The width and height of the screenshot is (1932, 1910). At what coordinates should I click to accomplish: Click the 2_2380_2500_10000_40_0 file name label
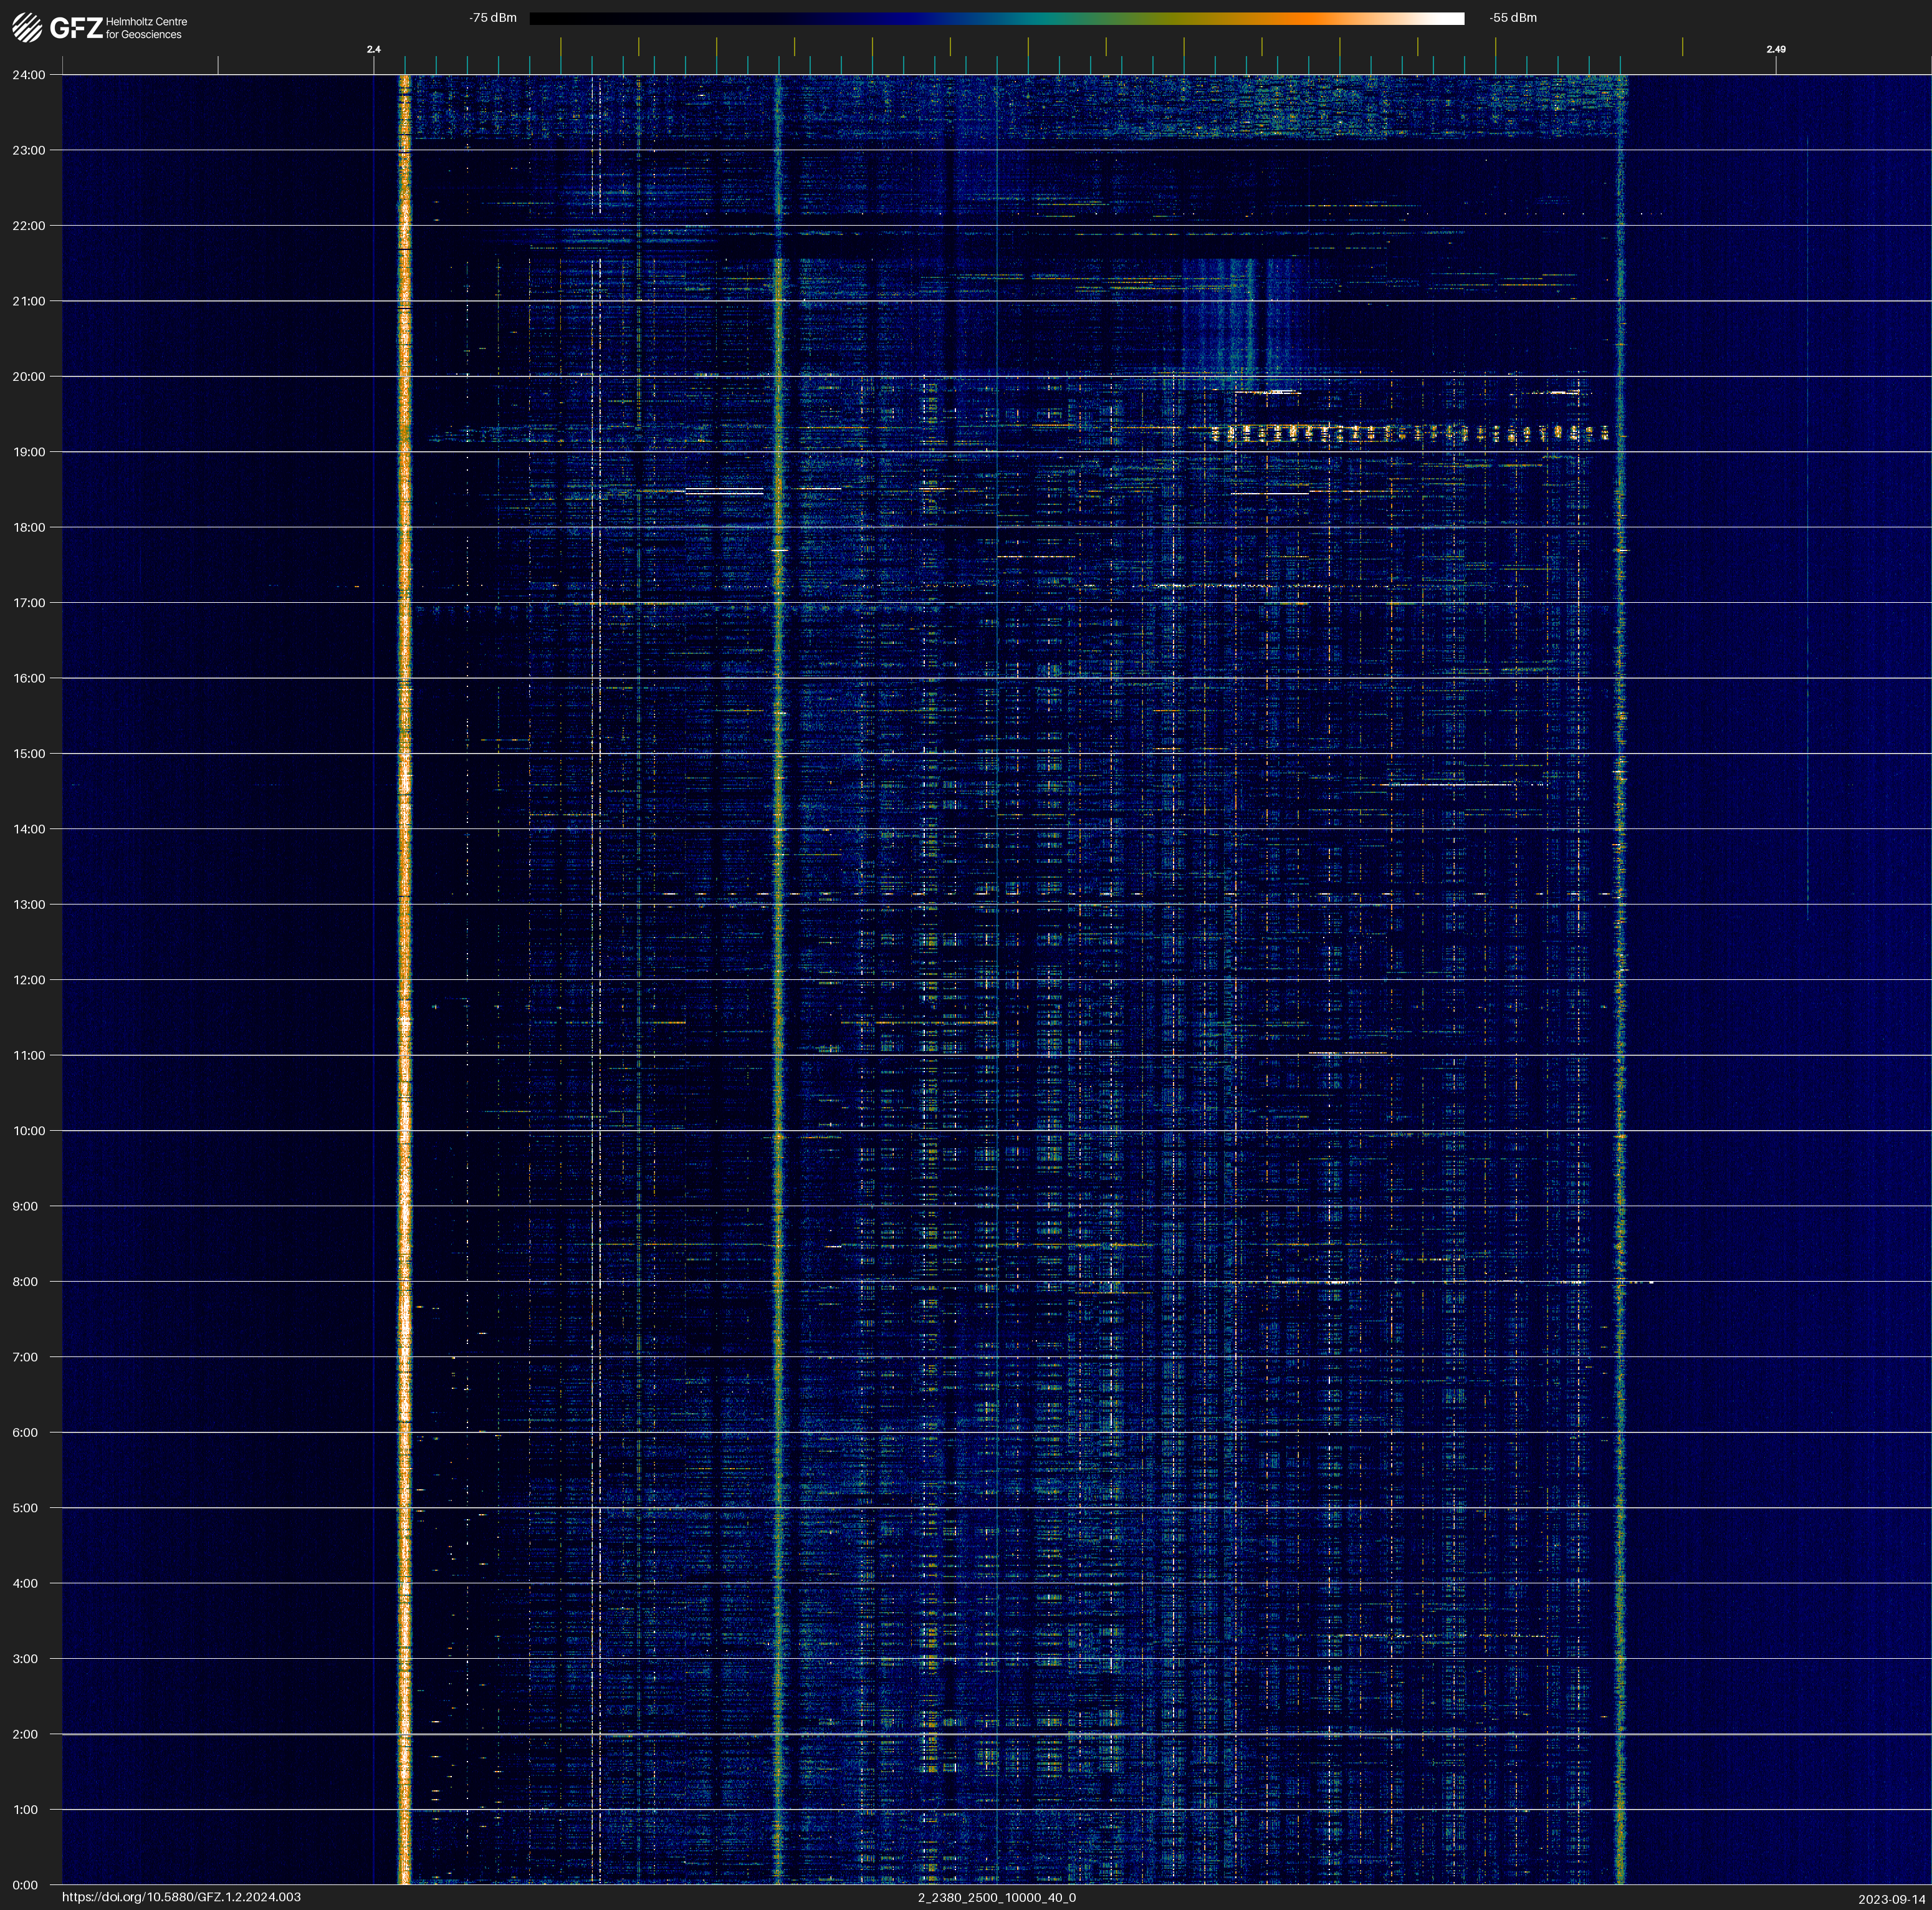tap(997, 1897)
